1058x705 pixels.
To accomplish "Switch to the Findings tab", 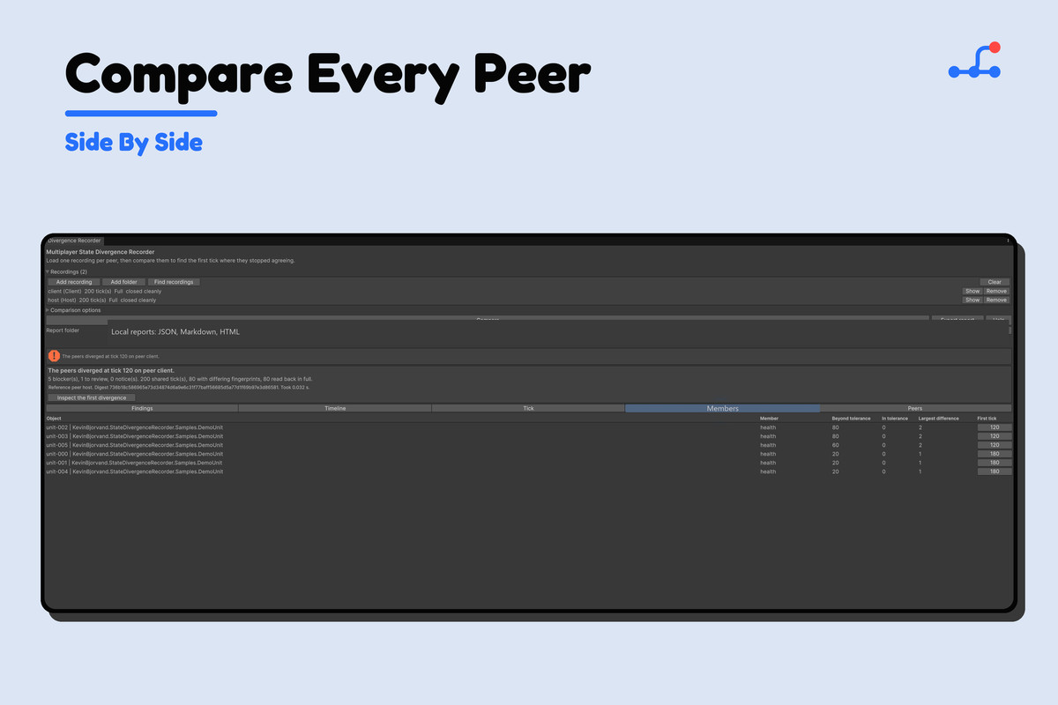I will (x=142, y=409).
